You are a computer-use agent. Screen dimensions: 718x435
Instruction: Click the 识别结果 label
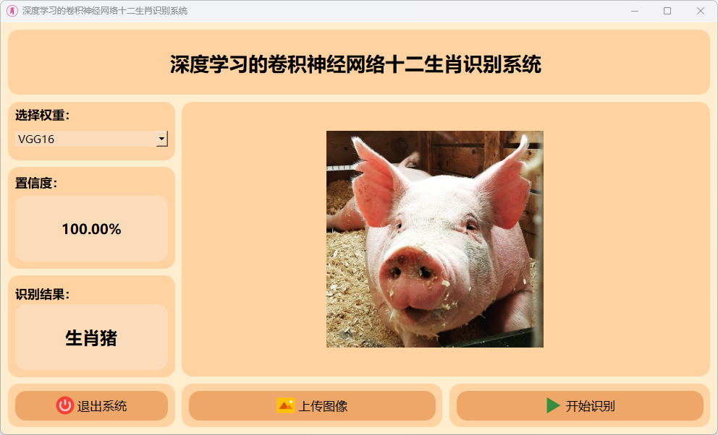(43, 294)
